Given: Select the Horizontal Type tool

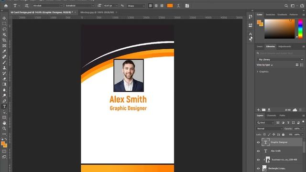Looking at the screenshot, I should (x=4, y=107).
